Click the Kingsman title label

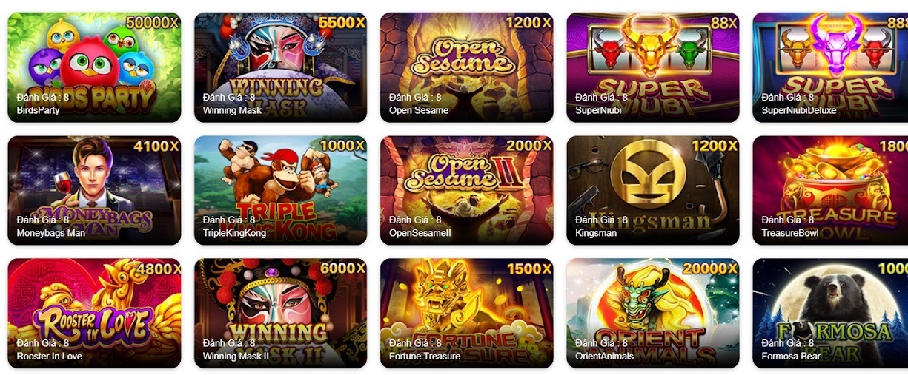tap(596, 233)
